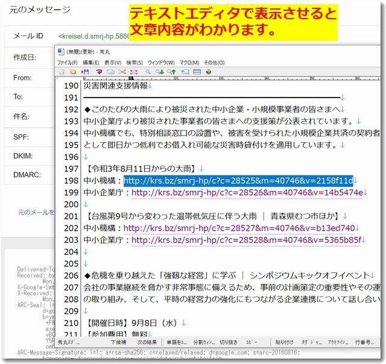This screenshot has width=386, height=364.
Task: Click the 分割ウィン… function key button
Action: click(204, 342)
